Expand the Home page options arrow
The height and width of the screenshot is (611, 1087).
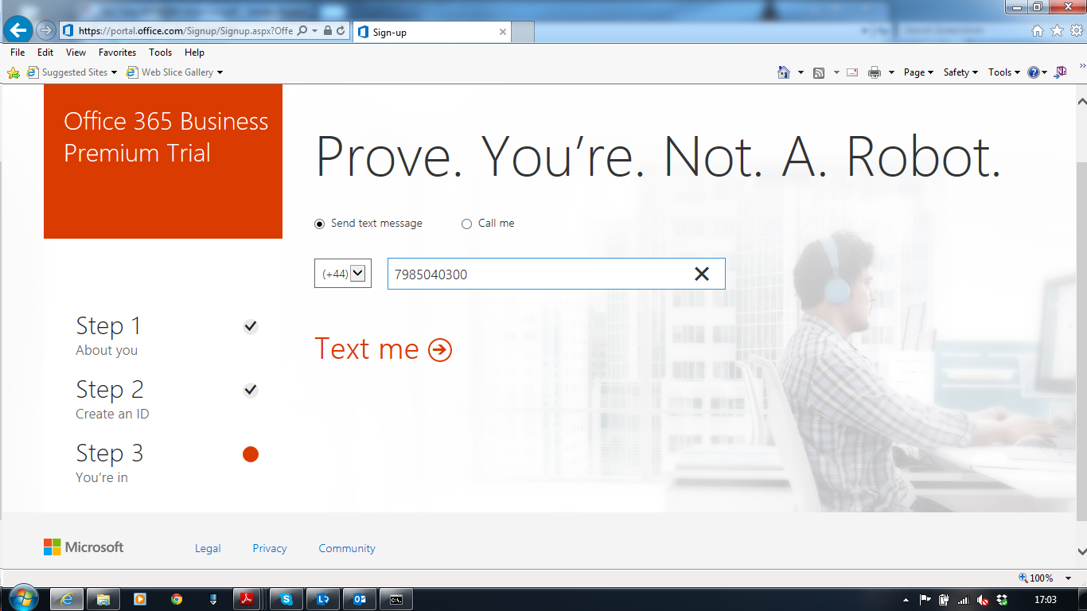click(801, 72)
